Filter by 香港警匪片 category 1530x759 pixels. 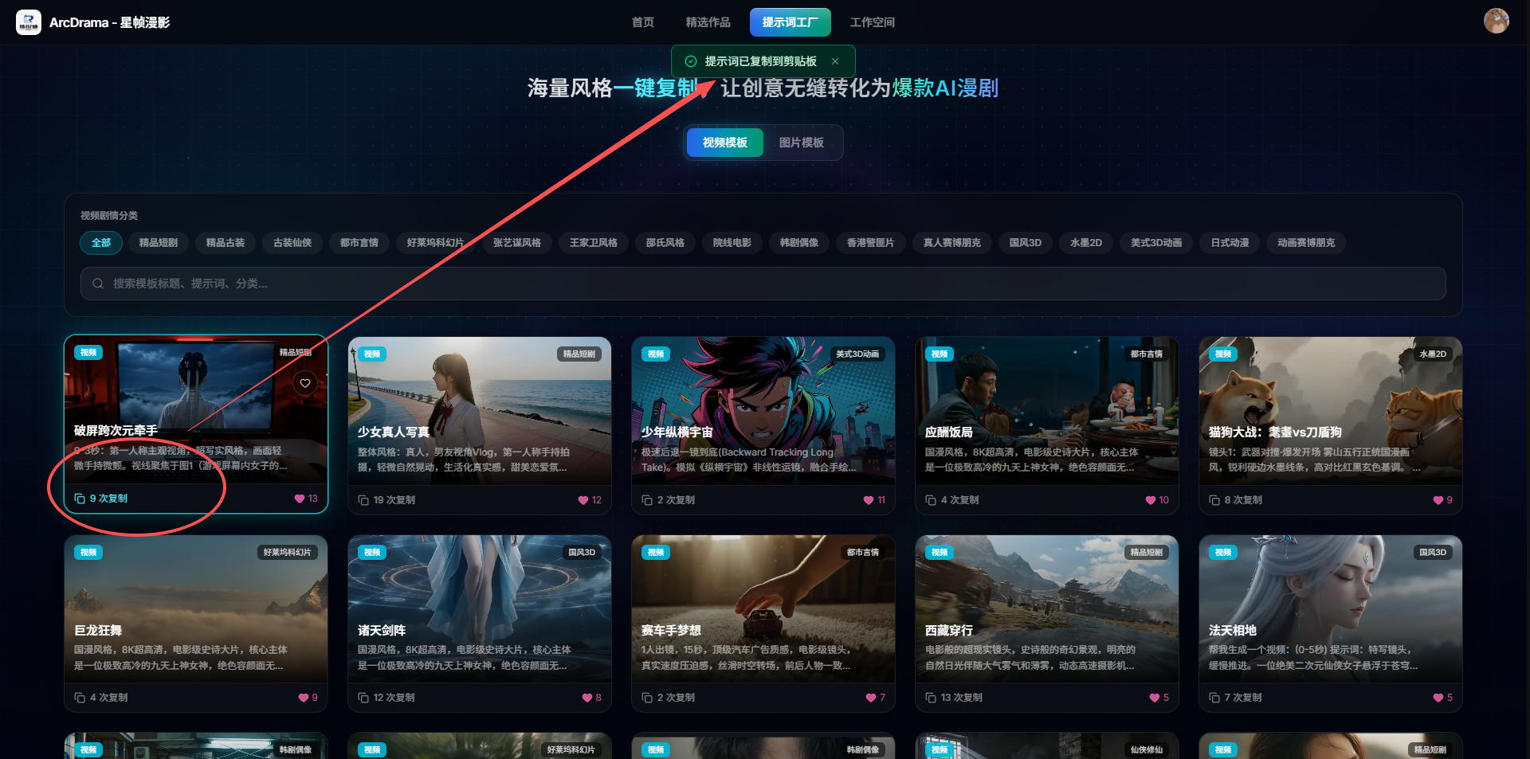871,243
